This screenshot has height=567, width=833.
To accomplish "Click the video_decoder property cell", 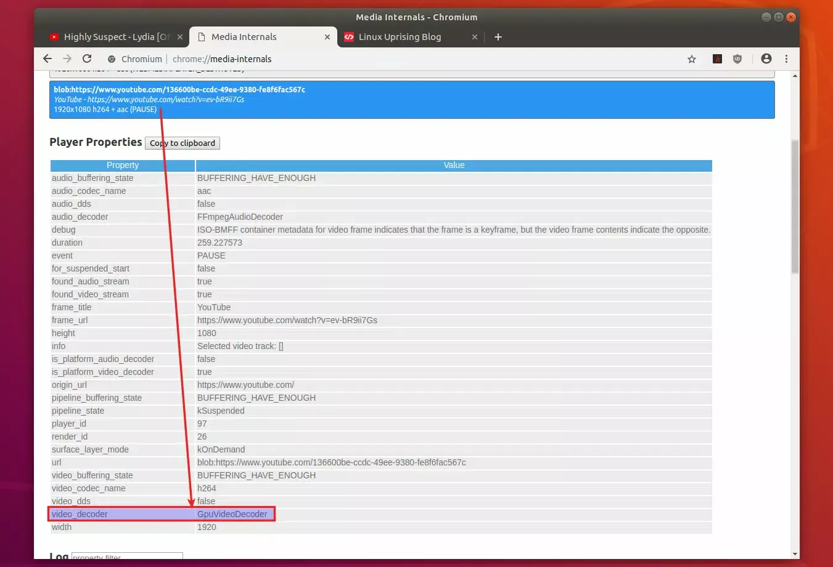I will point(123,514).
